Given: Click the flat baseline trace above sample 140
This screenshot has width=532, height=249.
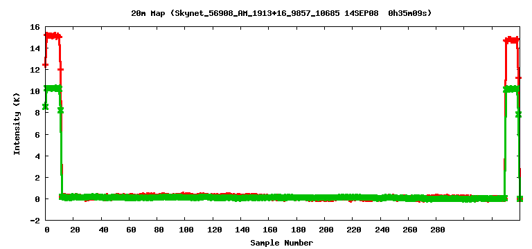Looking at the screenshot, I should point(241,197).
